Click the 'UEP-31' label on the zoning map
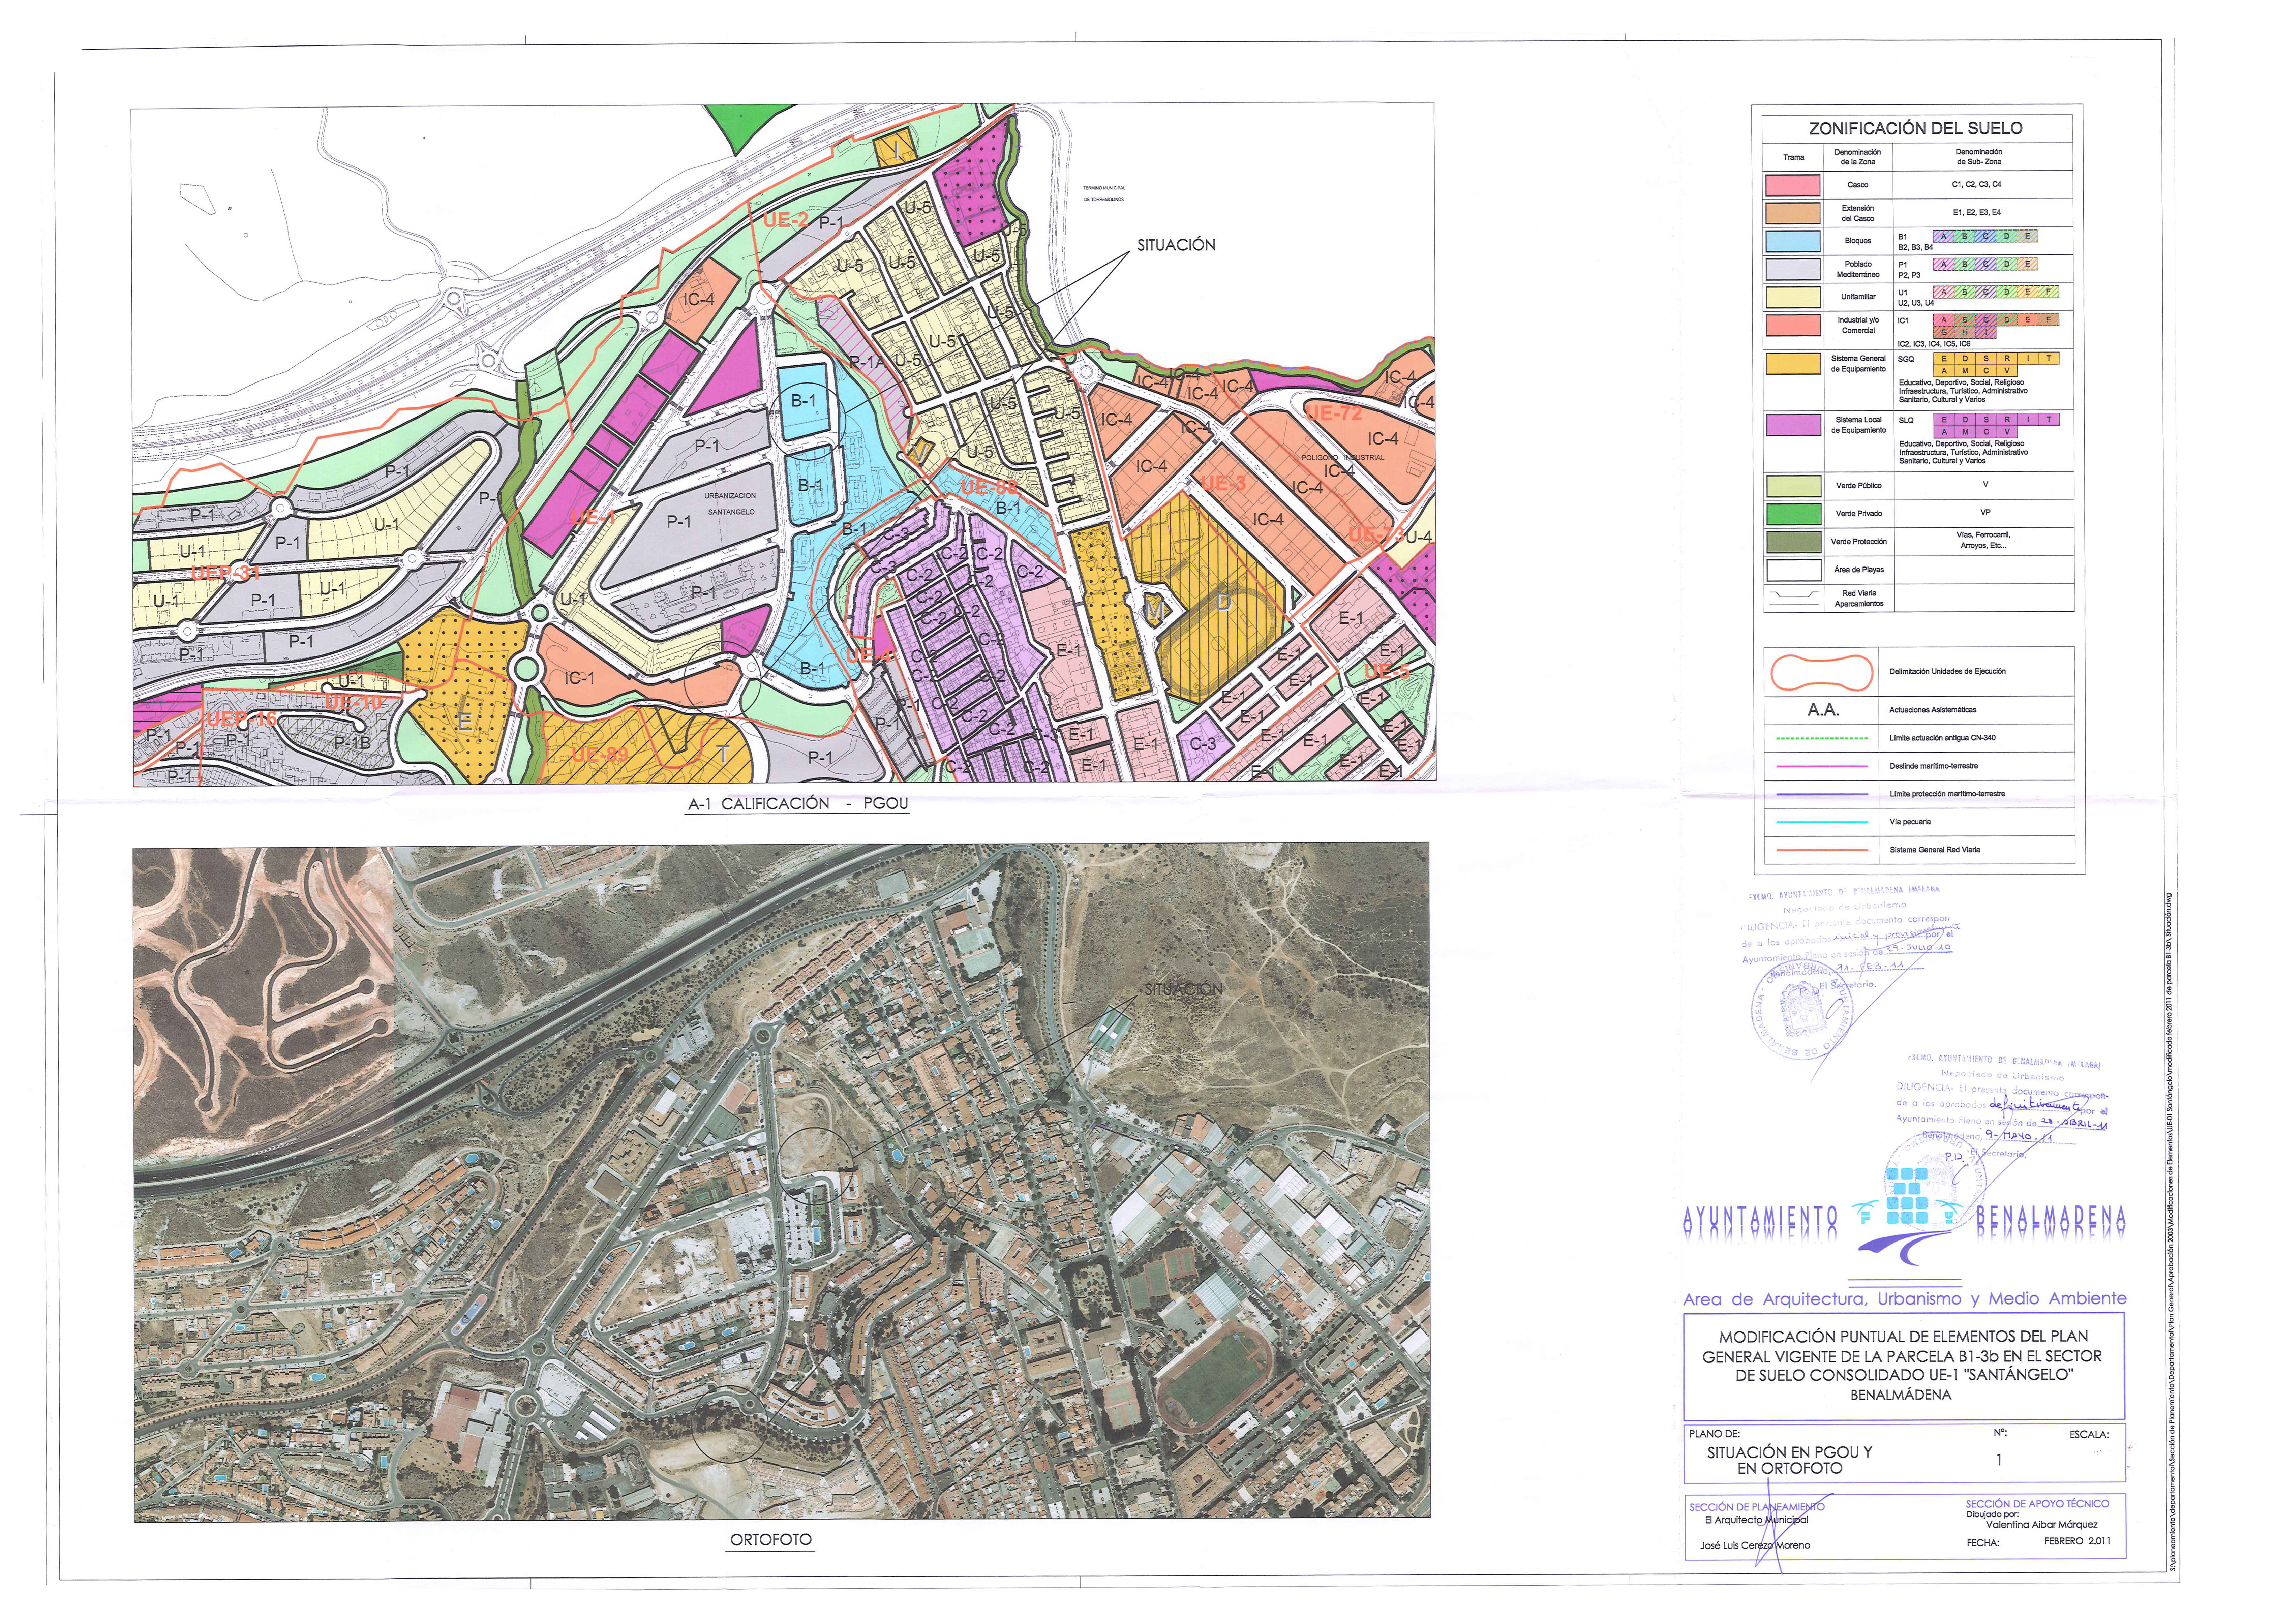The image size is (2274, 1624). [225, 573]
